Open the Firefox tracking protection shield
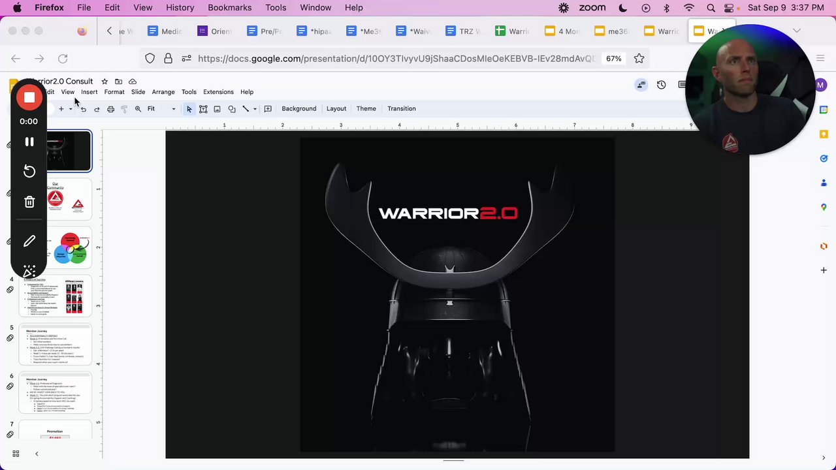This screenshot has width=836, height=470. pyautogui.click(x=150, y=59)
